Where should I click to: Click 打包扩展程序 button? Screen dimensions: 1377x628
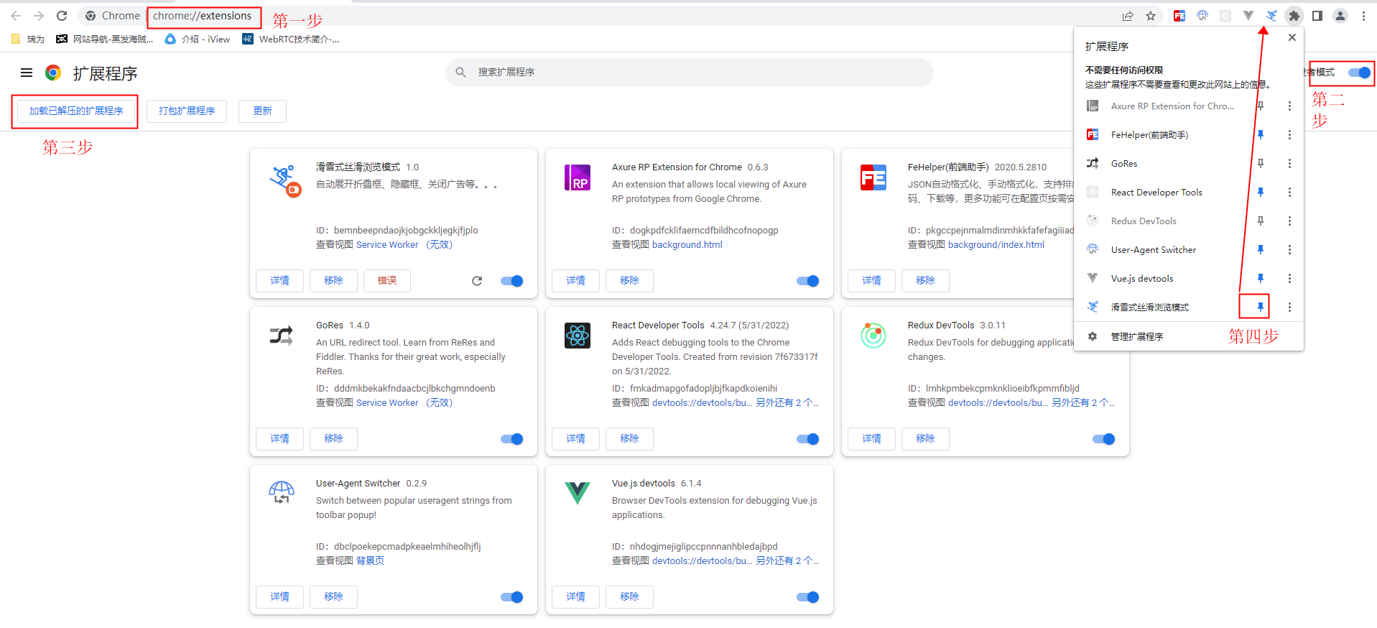187,111
